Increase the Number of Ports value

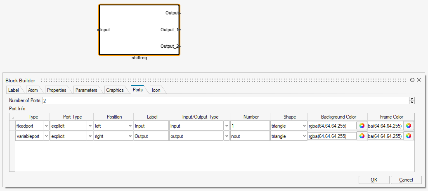tap(411, 99)
